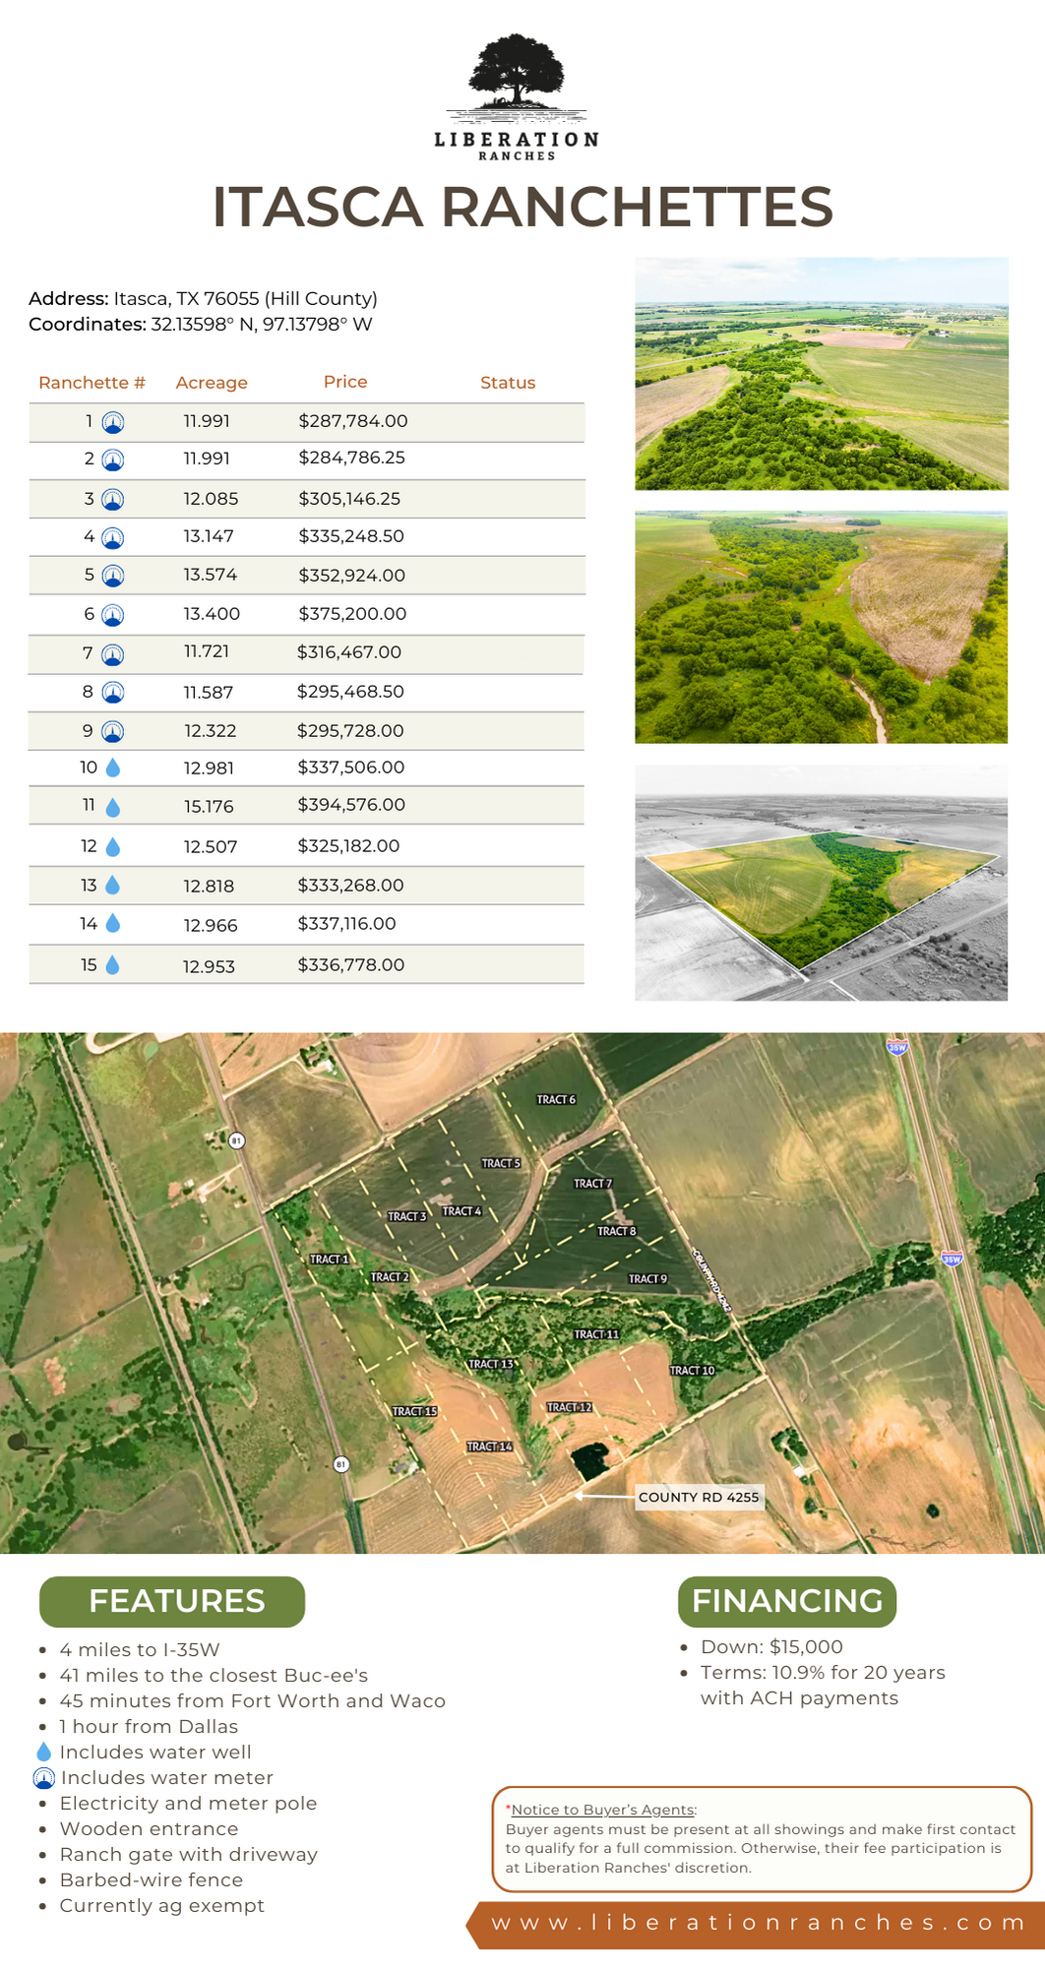The height and width of the screenshot is (1968, 1045).
Task: Click the 'Notice to Buyer's Agents' underlined heading
Action: pos(602,1810)
